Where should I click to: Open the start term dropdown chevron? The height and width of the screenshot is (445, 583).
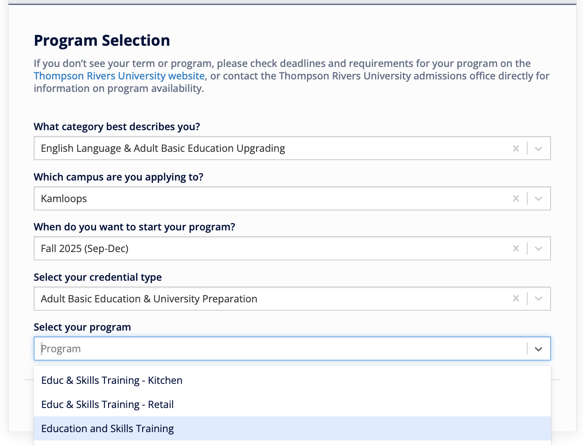click(x=539, y=248)
